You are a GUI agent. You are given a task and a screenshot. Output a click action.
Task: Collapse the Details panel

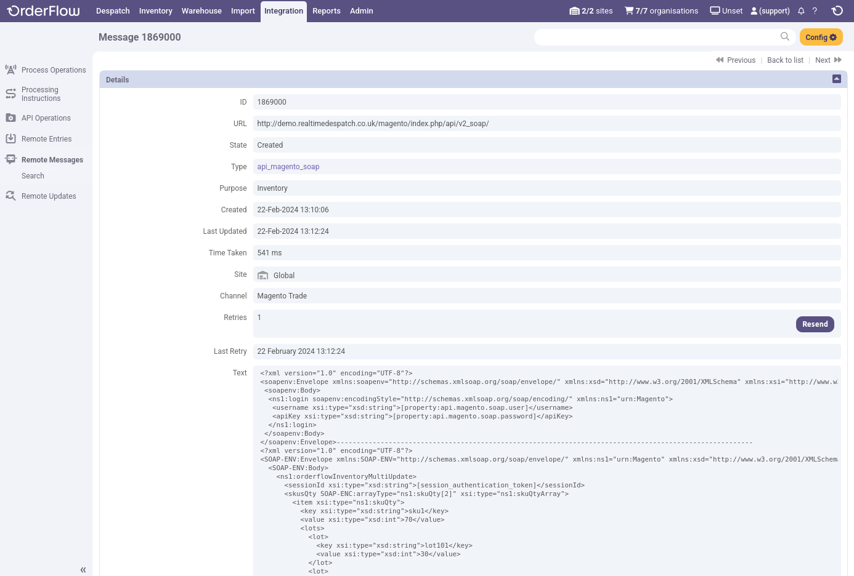coord(836,79)
